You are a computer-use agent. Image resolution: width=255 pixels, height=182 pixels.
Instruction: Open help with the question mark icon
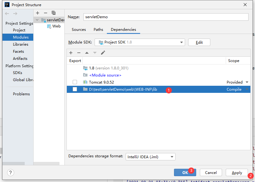(10, 172)
